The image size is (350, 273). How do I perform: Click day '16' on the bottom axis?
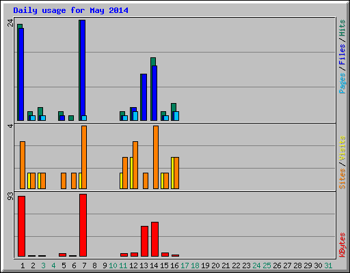(174, 265)
